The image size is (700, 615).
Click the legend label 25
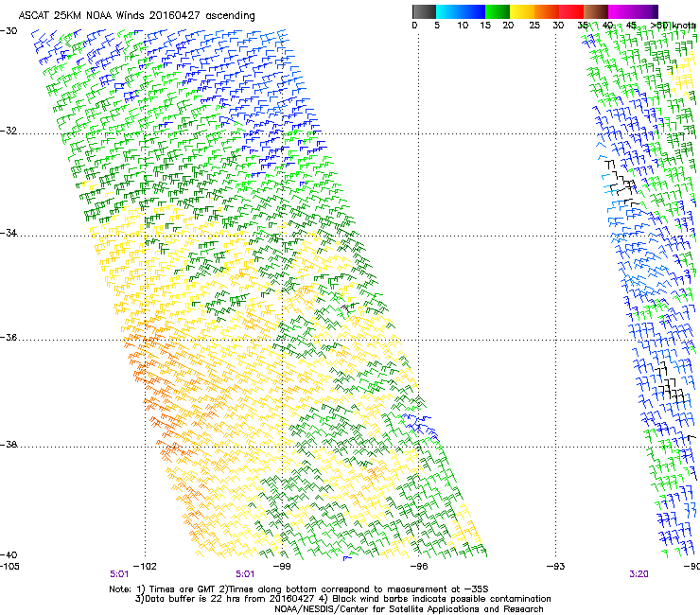click(x=534, y=26)
